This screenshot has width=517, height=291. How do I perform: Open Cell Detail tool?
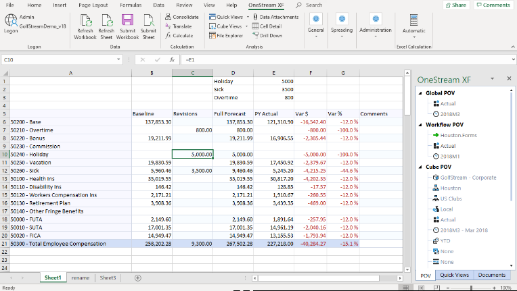(267, 26)
